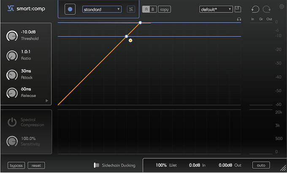The width and height of the screenshot is (287, 173).
Task: Click the orange dot below the threshold line
Action: tap(130, 41)
